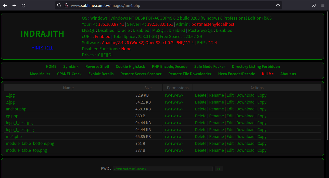Select drive [C] in Drives list
Image resolution: width=329 pixels, height=178 pixels.
click(x=99, y=55)
